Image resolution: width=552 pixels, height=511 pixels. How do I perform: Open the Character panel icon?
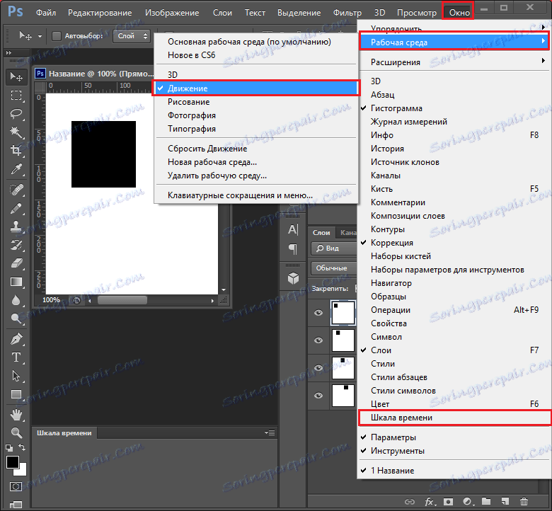click(293, 229)
